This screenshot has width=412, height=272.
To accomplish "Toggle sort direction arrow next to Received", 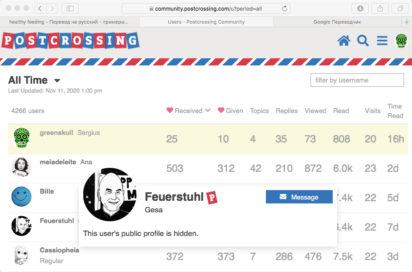I will pos(208,110).
